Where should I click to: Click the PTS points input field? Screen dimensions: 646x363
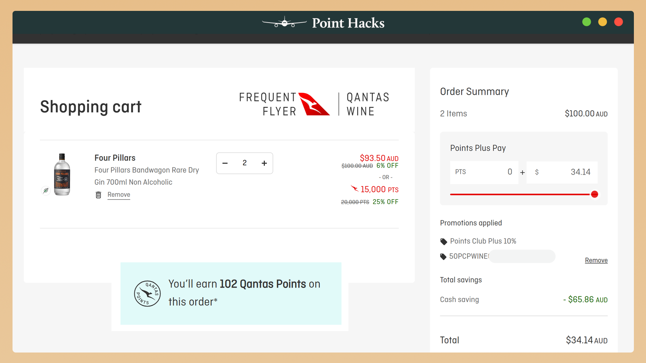(484, 172)
